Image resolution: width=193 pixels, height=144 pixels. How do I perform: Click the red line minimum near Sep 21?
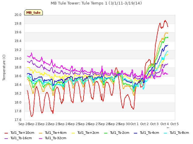click(x=31, y=116)
